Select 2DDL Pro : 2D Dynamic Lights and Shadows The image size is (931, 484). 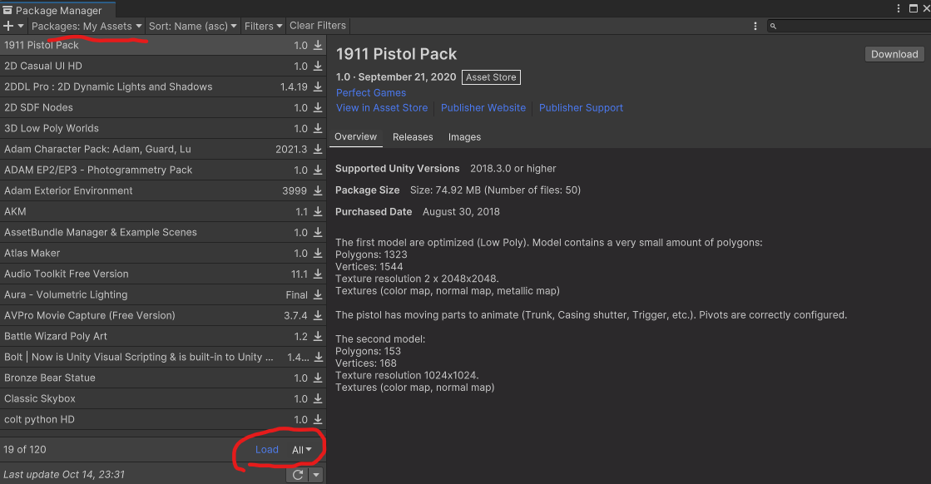(x=163, y=86)
